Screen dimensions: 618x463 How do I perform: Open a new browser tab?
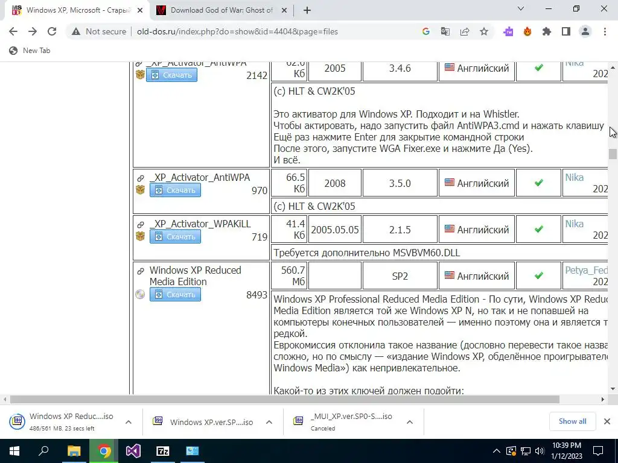307,11
